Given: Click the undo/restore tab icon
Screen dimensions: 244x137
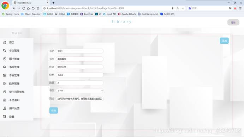Looking at the screenshot, I should [x=33, y=8].
